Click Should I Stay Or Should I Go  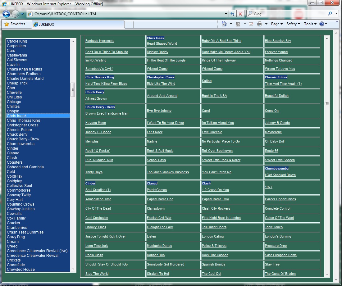(107, 265)
